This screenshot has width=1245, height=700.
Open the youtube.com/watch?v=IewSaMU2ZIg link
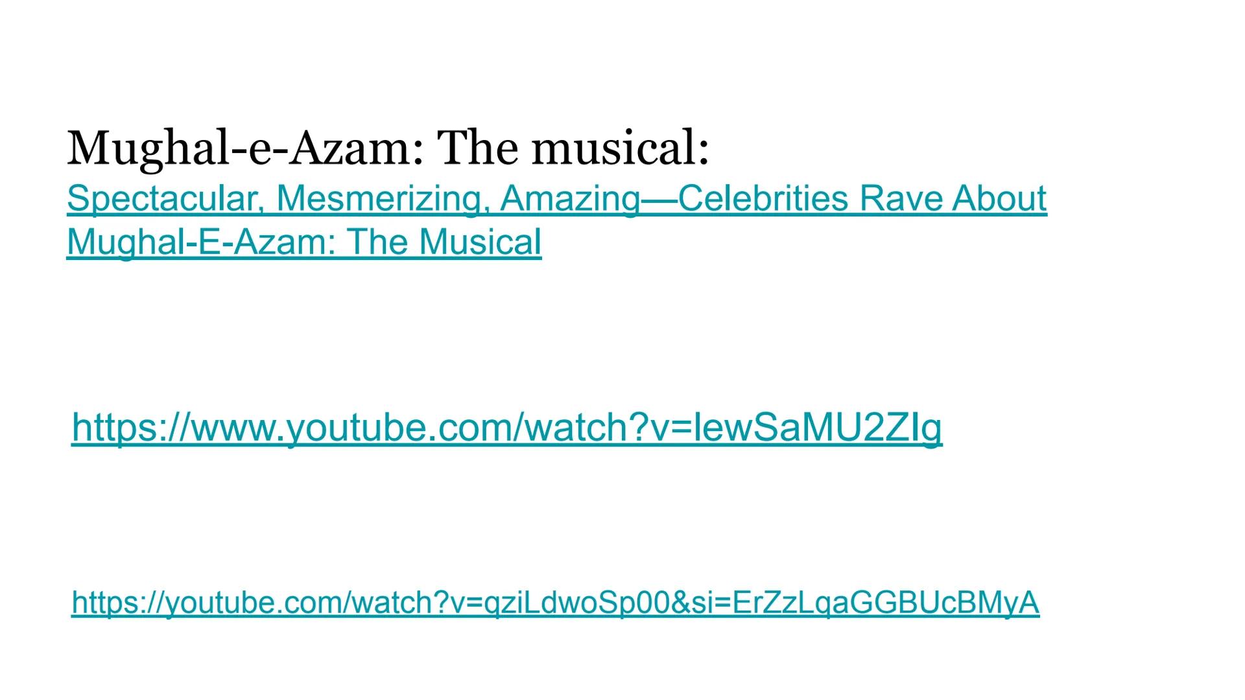coord(506,428)
